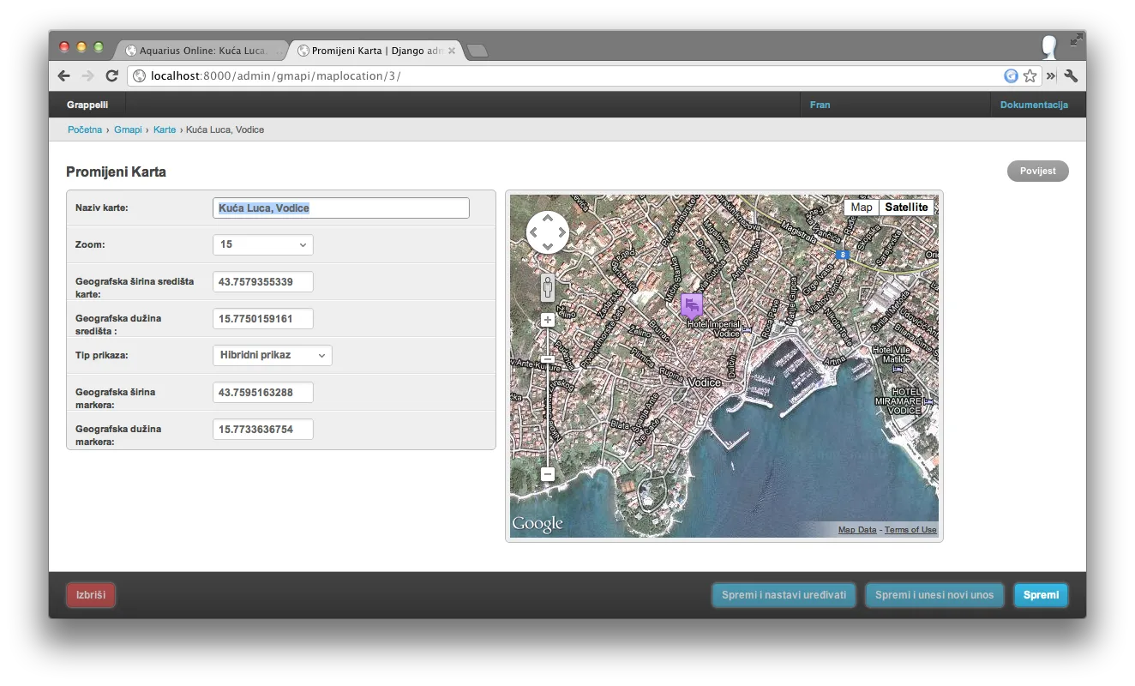
Task: Open the Gmapi breadcrumb link
Action: point(128,130)
